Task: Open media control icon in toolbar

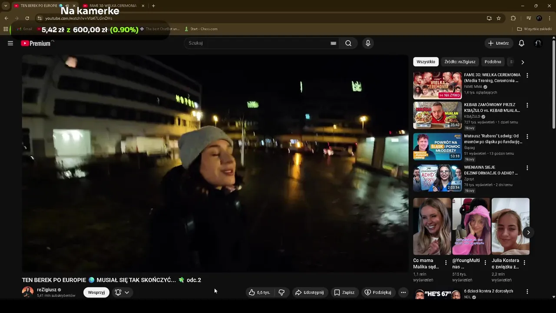Action: pyautogui.click(x=529, y=18)
